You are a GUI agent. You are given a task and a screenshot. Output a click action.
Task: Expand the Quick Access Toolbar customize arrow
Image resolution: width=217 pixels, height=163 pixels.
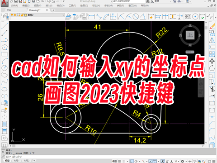click(64, 1)
